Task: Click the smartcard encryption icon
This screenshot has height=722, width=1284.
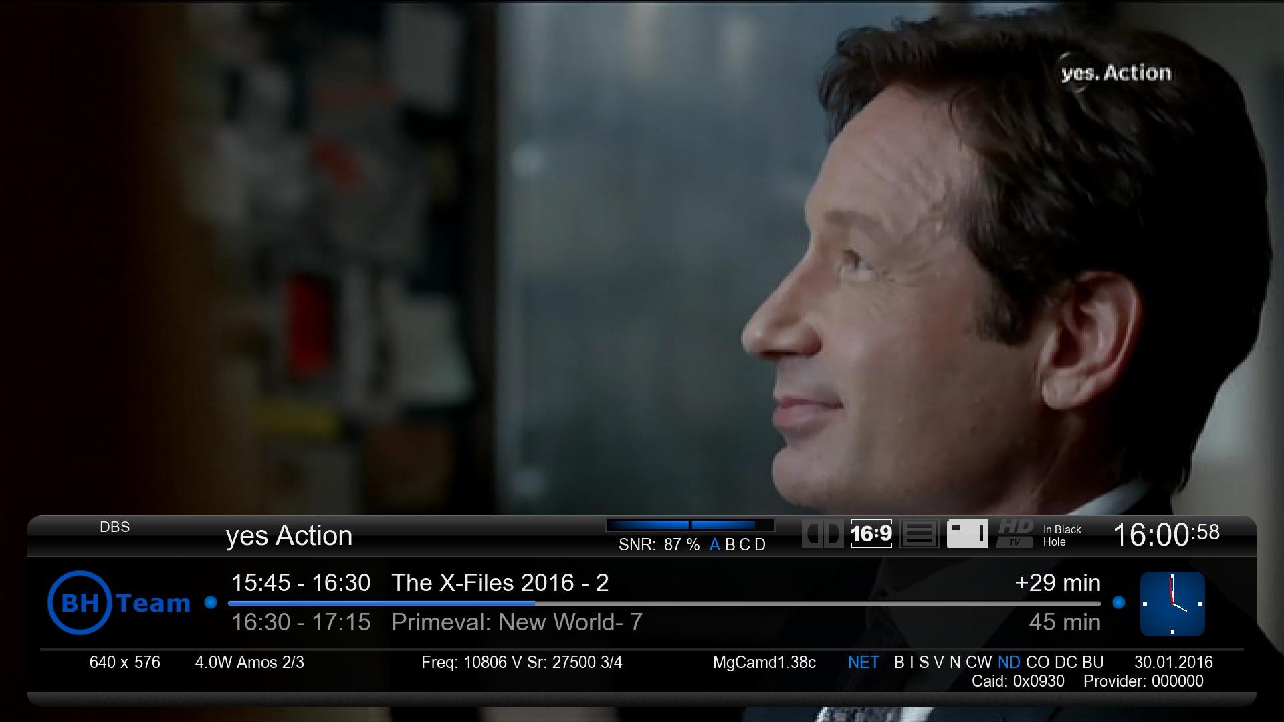Action: point(967,533)
